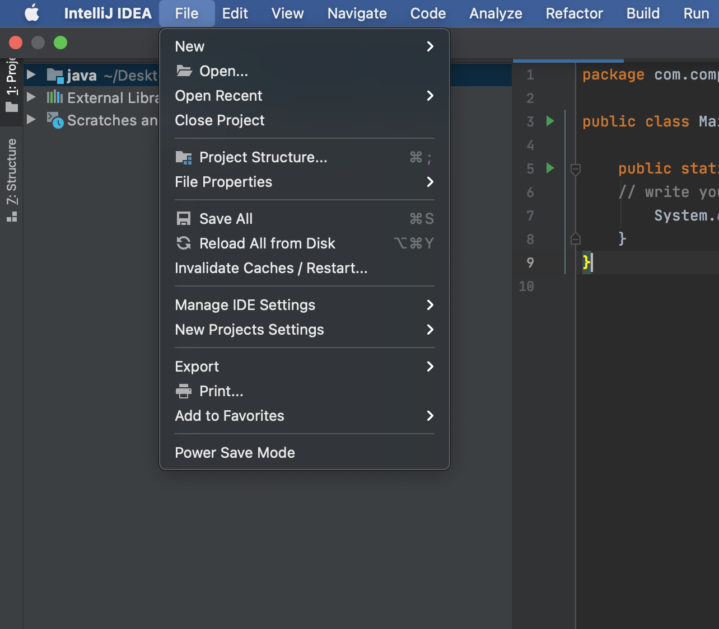
Task: Select Reload All from Disk entry
Action: coord(305,243)
